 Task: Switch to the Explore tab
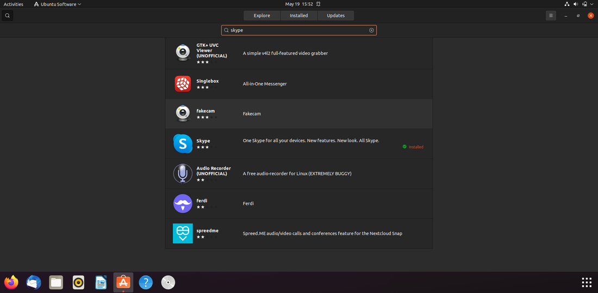(x=261, y=16)
